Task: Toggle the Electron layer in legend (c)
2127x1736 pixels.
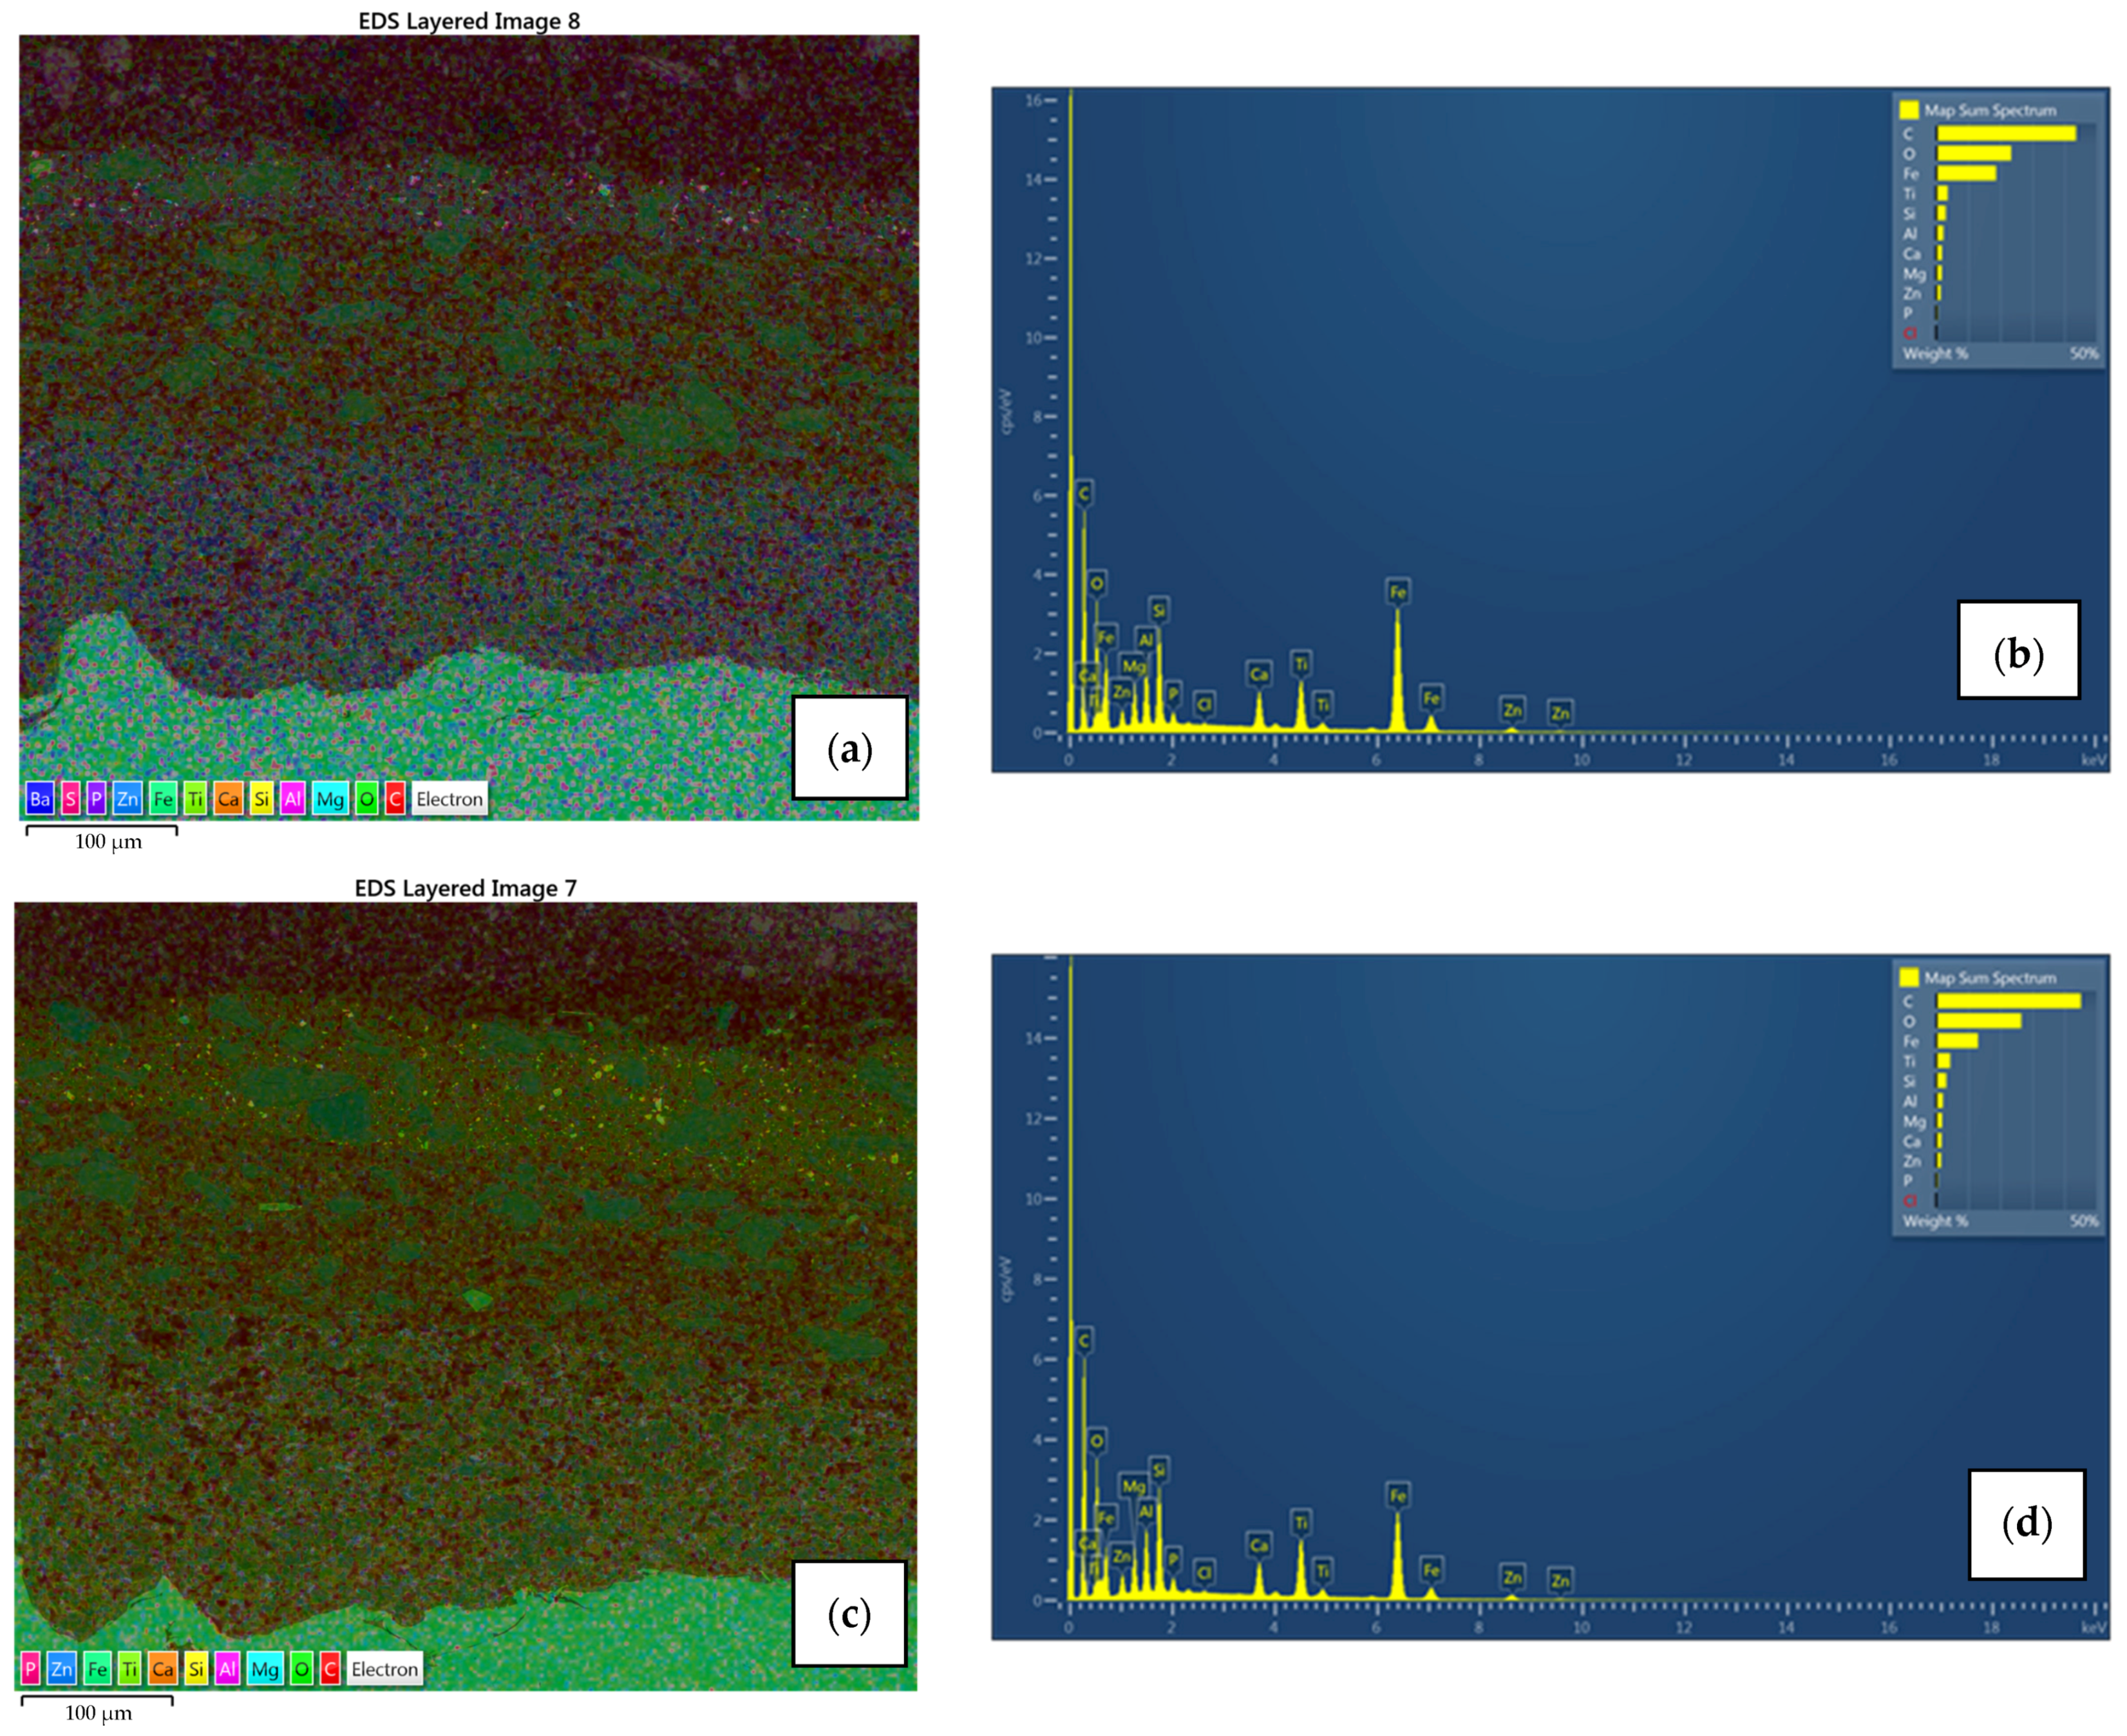Action: click(386, 1668)
